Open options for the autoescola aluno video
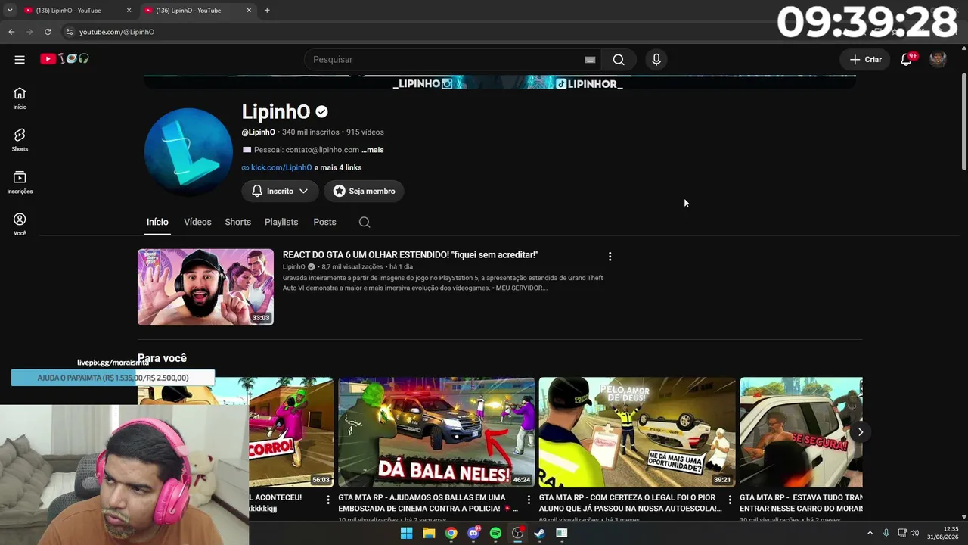 [730, 500]
